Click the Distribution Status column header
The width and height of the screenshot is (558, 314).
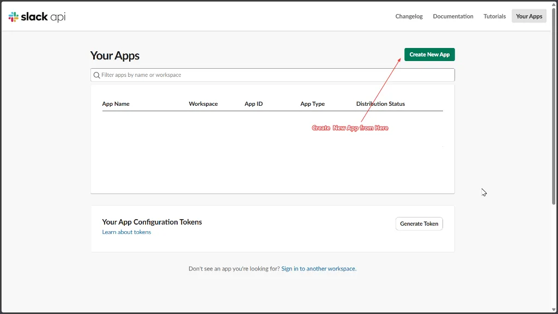point(380,104)
